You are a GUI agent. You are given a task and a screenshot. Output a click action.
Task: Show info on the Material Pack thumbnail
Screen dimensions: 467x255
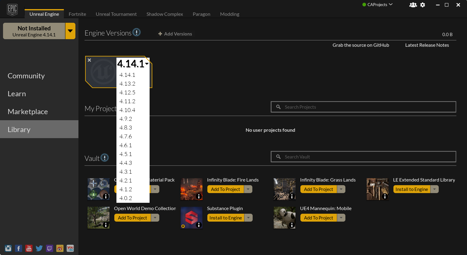coord(106,196)
